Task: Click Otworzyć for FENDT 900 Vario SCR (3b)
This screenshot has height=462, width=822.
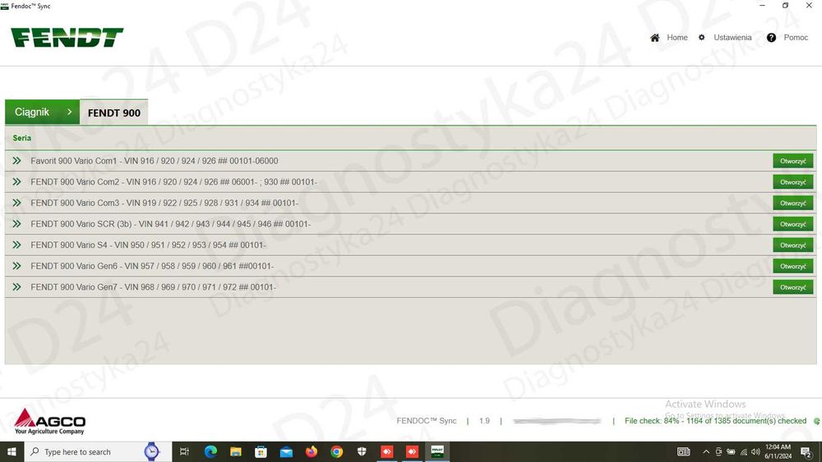Action: (x=792, y=224)
